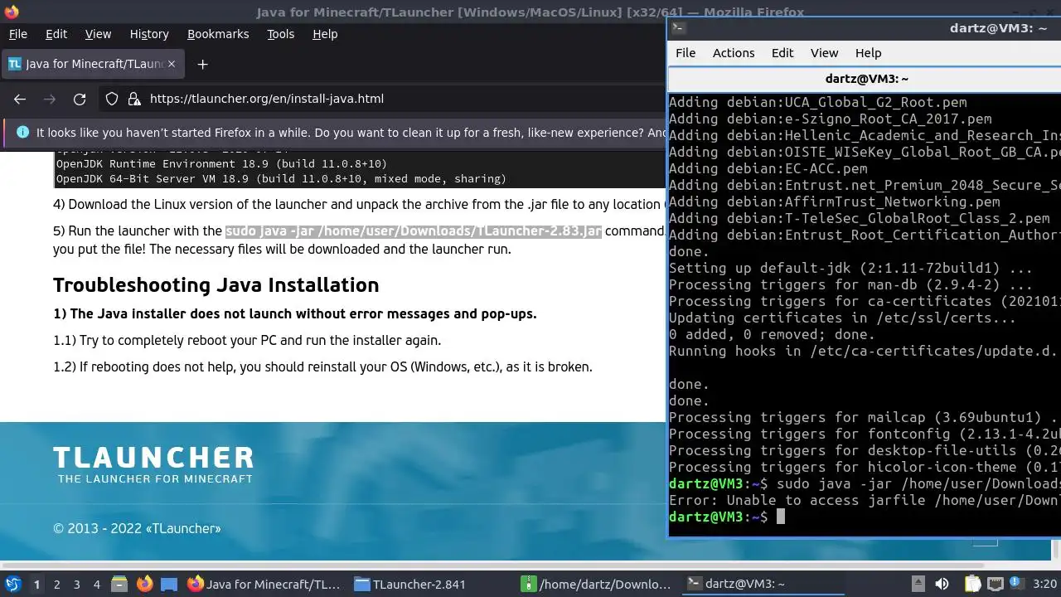Click the info icon in Firefox notification bar
The image size is (1061, 597).
(22, 133)
